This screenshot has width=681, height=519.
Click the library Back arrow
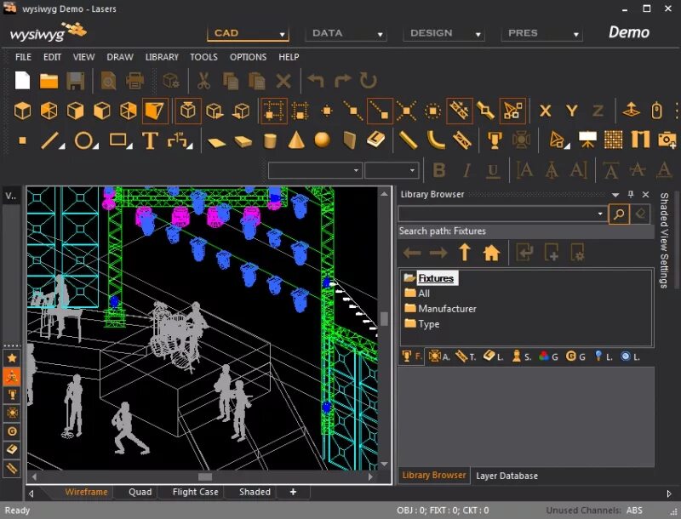click(412, 253)
